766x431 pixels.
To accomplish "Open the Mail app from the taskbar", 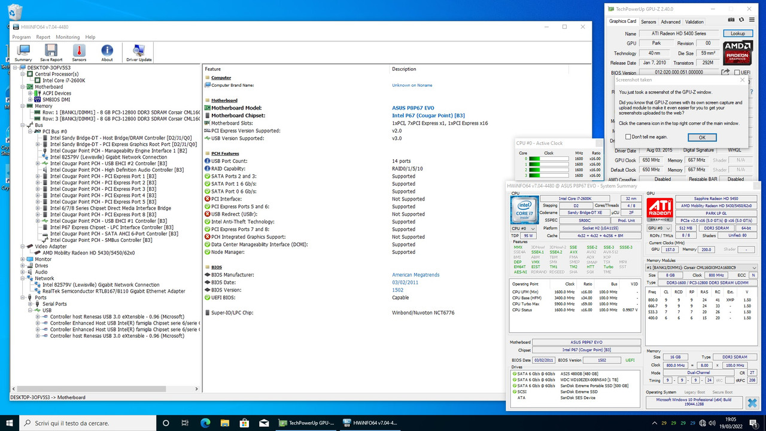I will click(x=263, y=423).
